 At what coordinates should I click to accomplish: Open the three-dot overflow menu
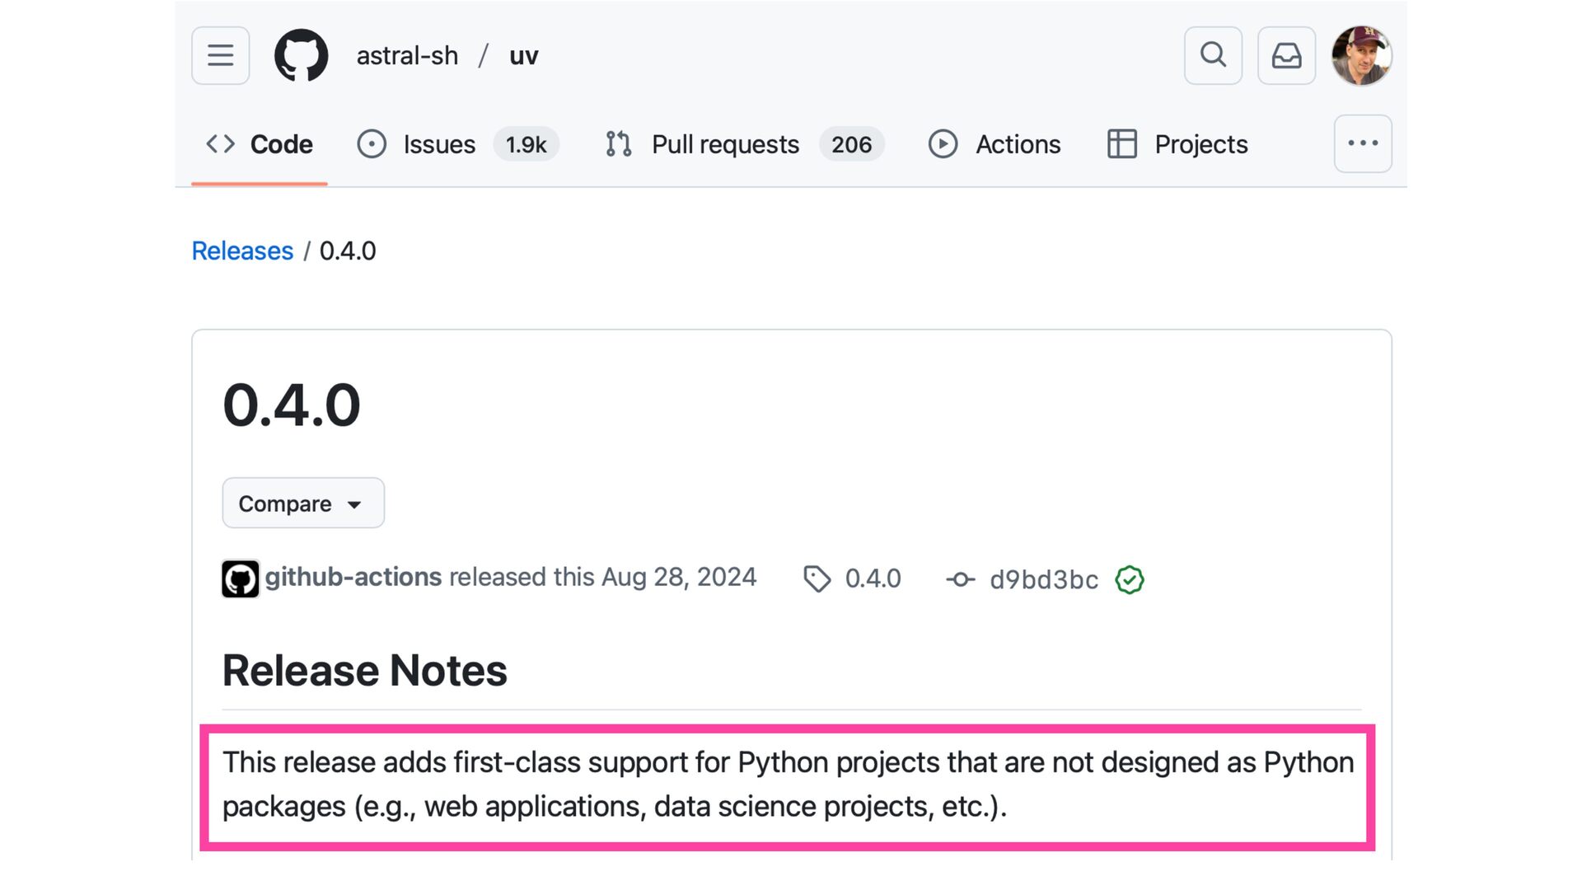point(1363,143)
